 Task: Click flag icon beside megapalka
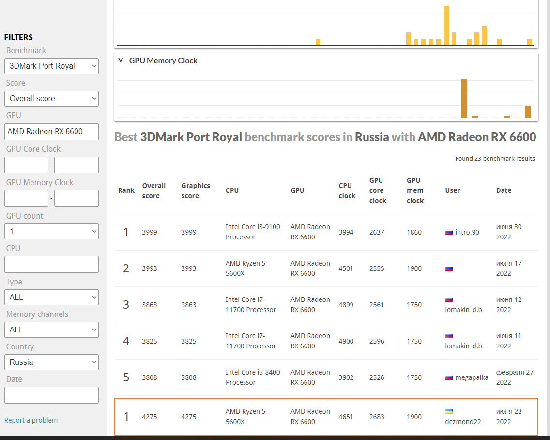point(449,377)
